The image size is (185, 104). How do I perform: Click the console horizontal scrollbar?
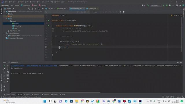pyautogui.click(x=56, y=92)
